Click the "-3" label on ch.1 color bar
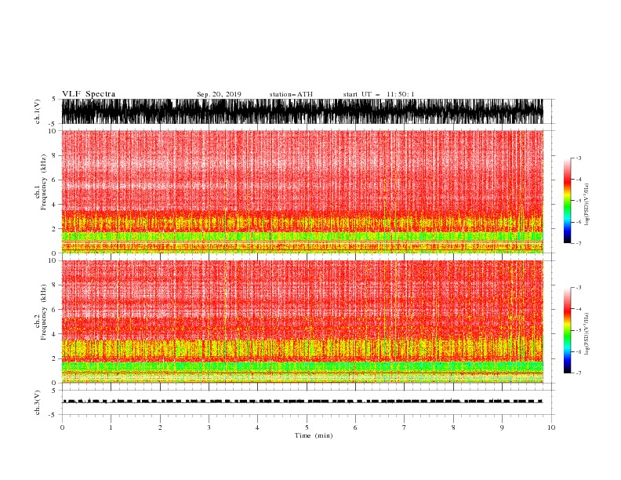Image resolution: width=621 pixels, height=480 pixels. pyautogui.click(x=578, y=158)
